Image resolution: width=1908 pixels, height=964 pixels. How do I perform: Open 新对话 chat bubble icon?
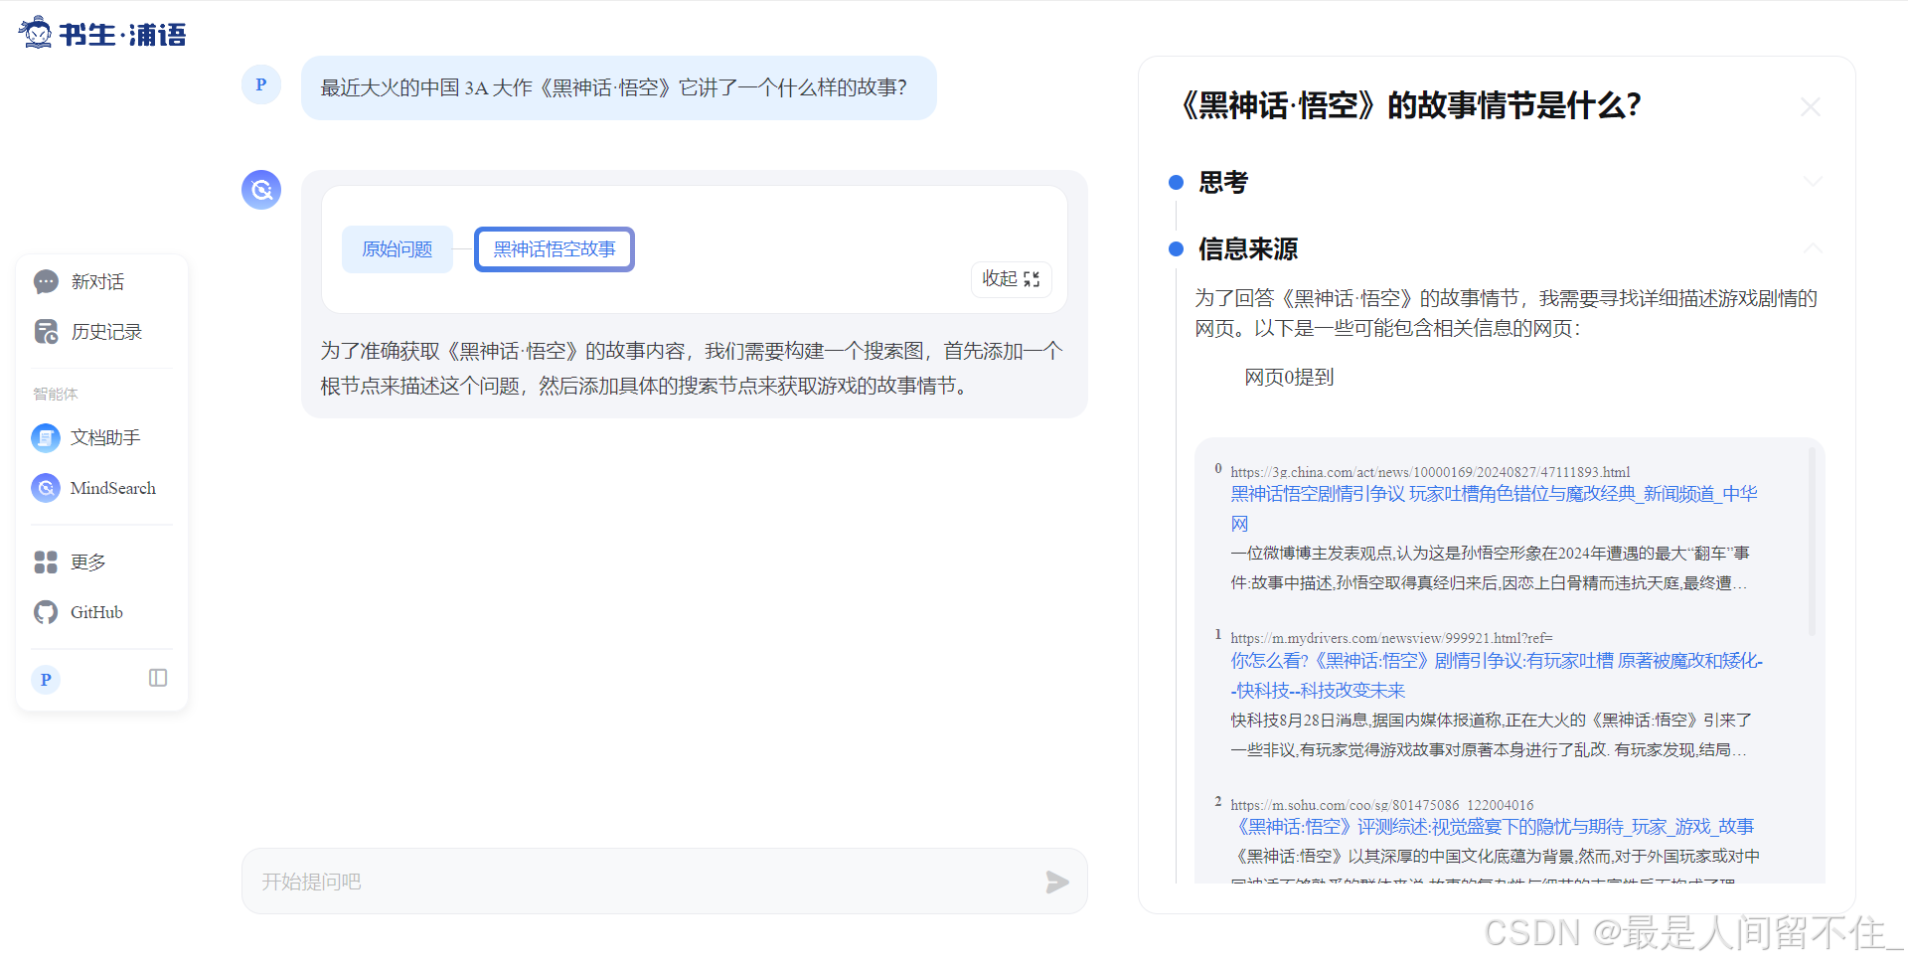(x=46, y=282)
